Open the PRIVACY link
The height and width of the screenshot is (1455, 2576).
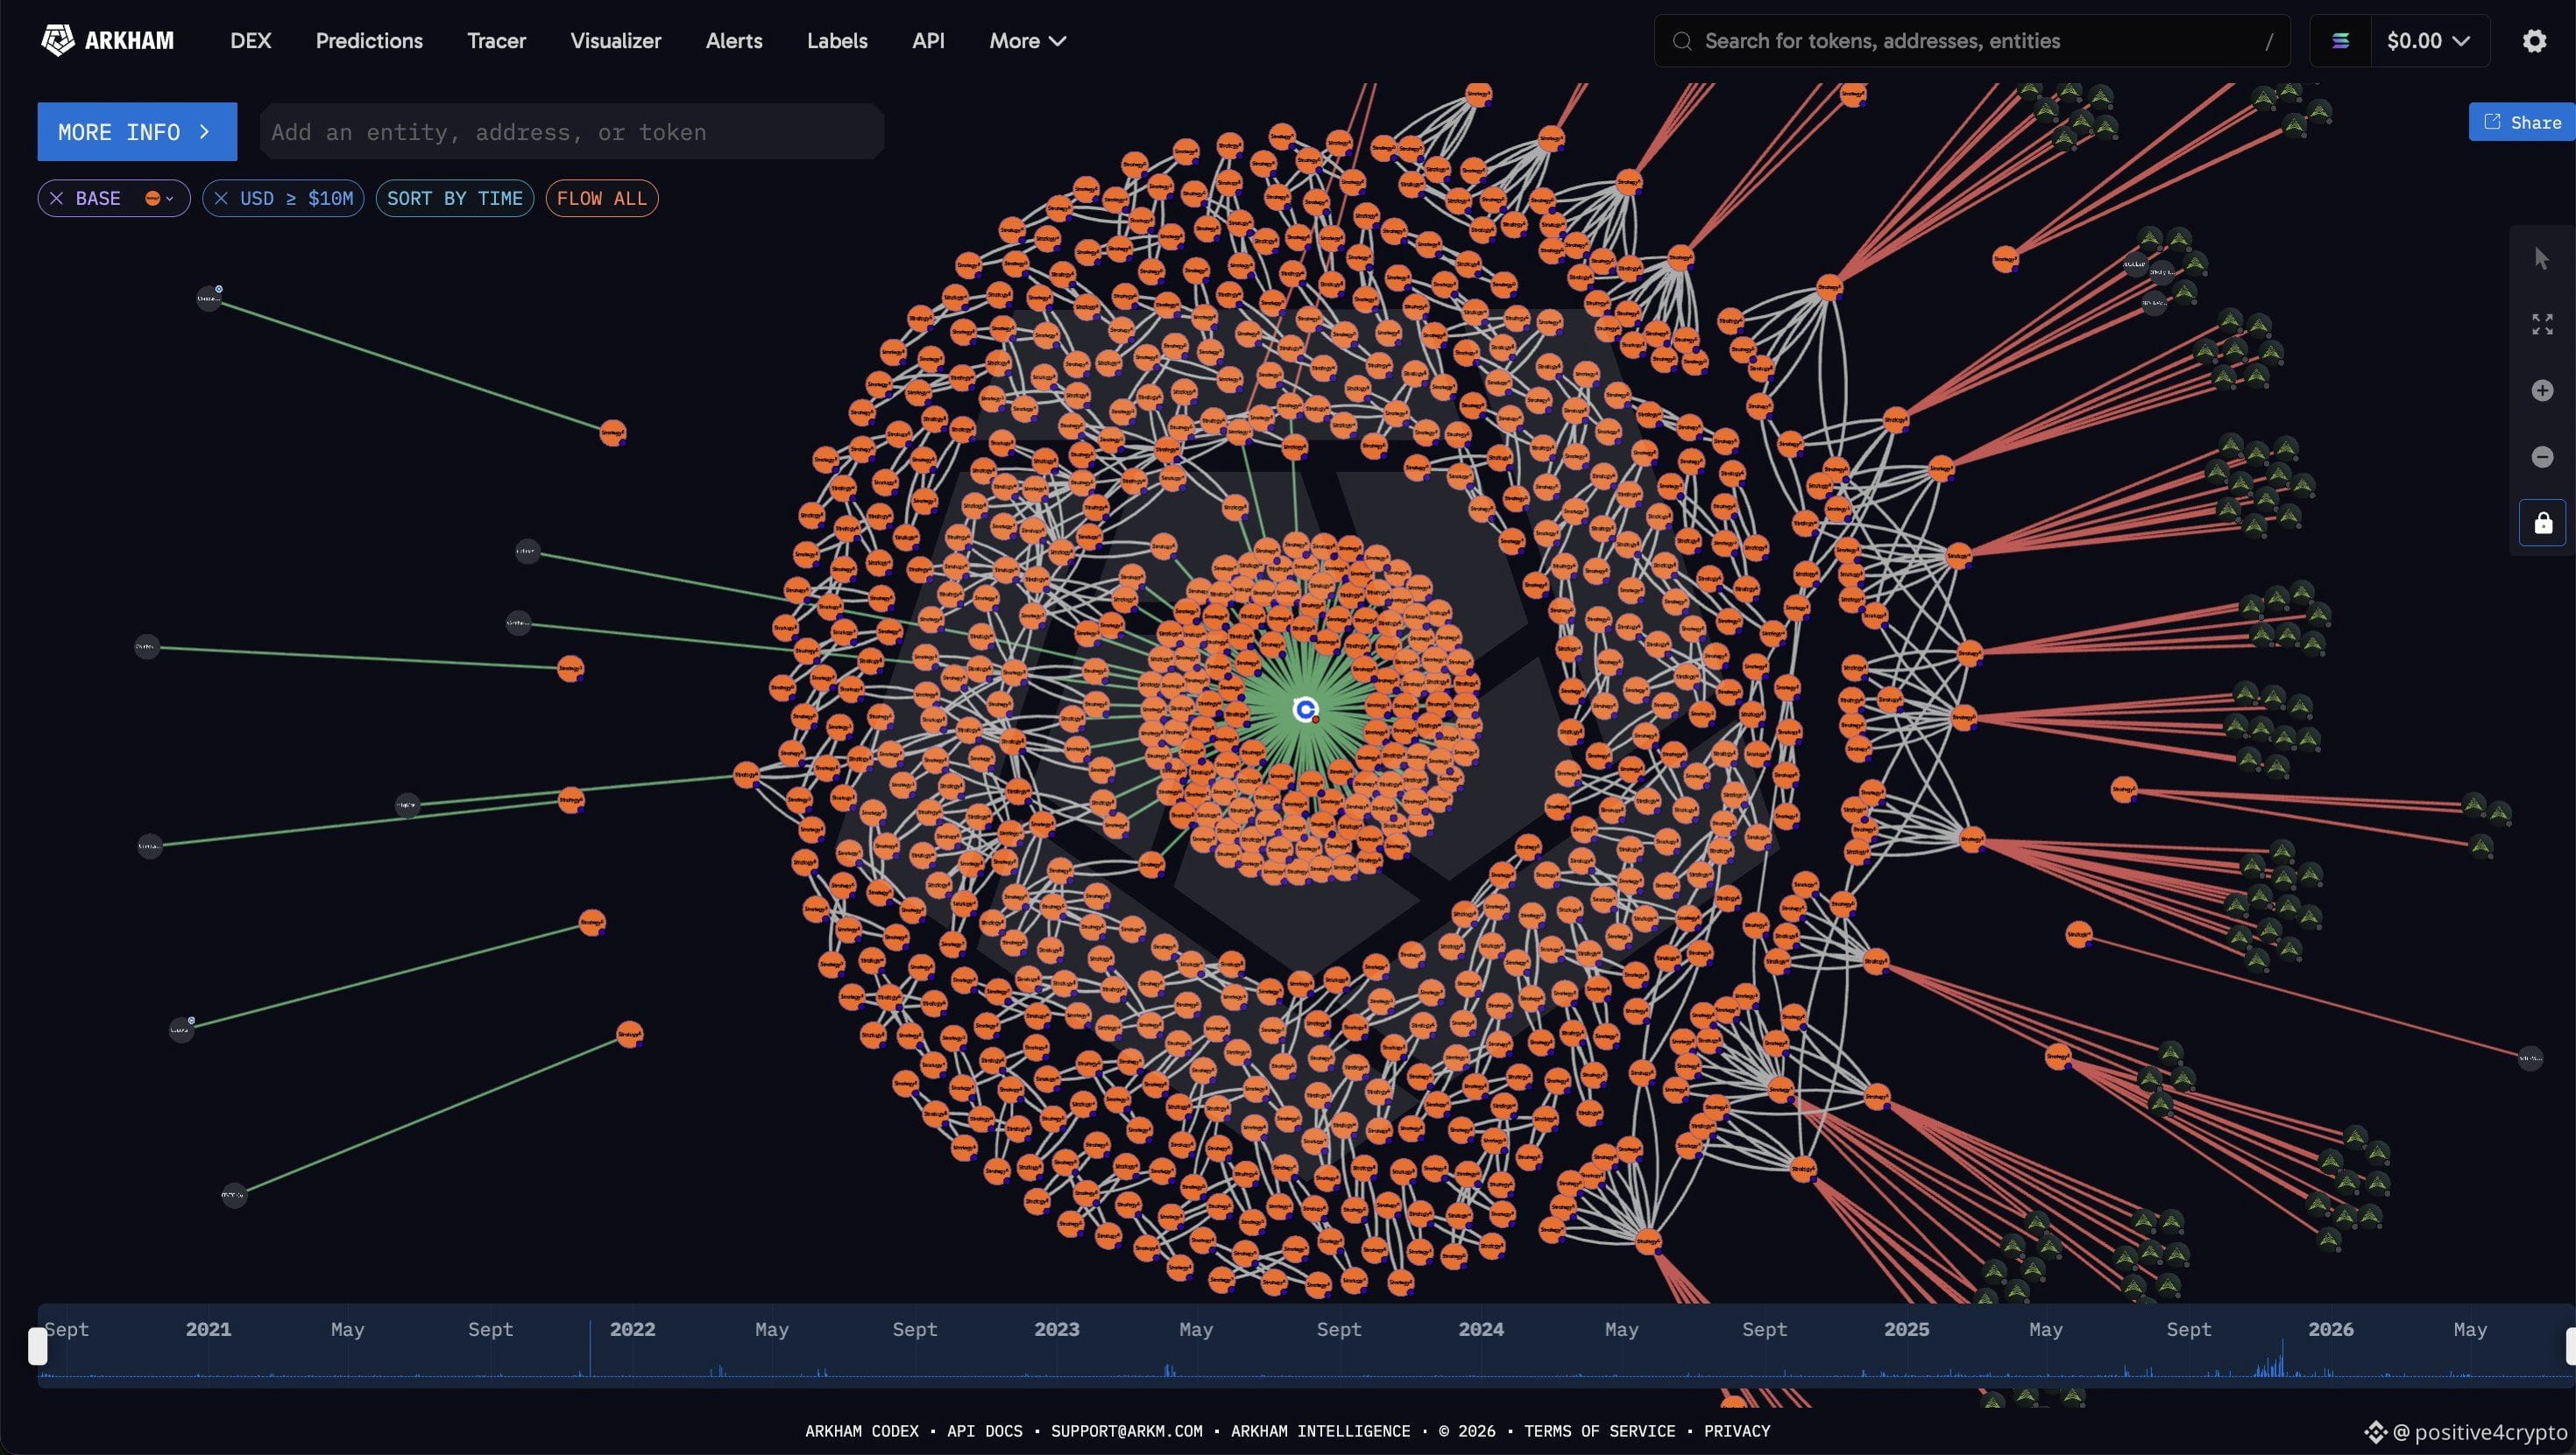click(x=1736, y=1431)
